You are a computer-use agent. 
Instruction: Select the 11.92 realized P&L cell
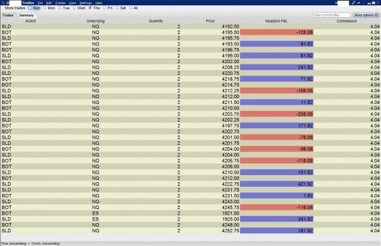coord(277,103)
